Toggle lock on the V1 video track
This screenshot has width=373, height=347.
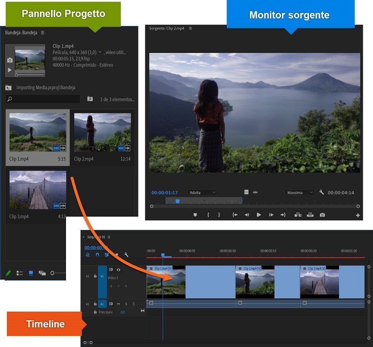[95, 276]
